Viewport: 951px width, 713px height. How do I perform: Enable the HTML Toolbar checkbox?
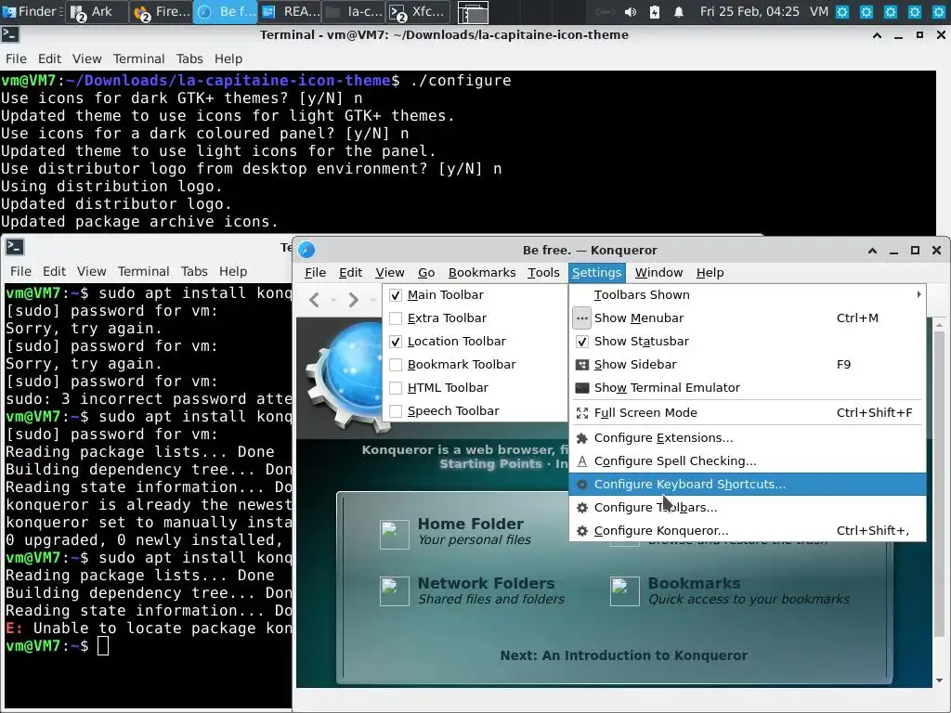396,388
